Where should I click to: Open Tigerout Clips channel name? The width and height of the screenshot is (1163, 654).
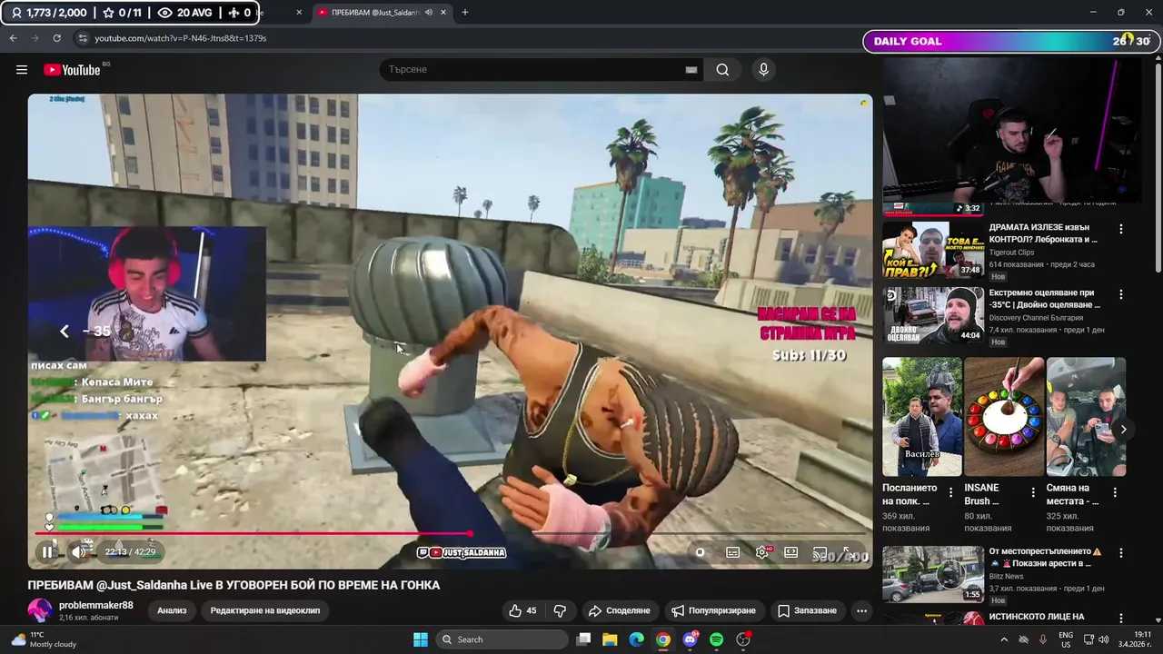pos(1011,253)
